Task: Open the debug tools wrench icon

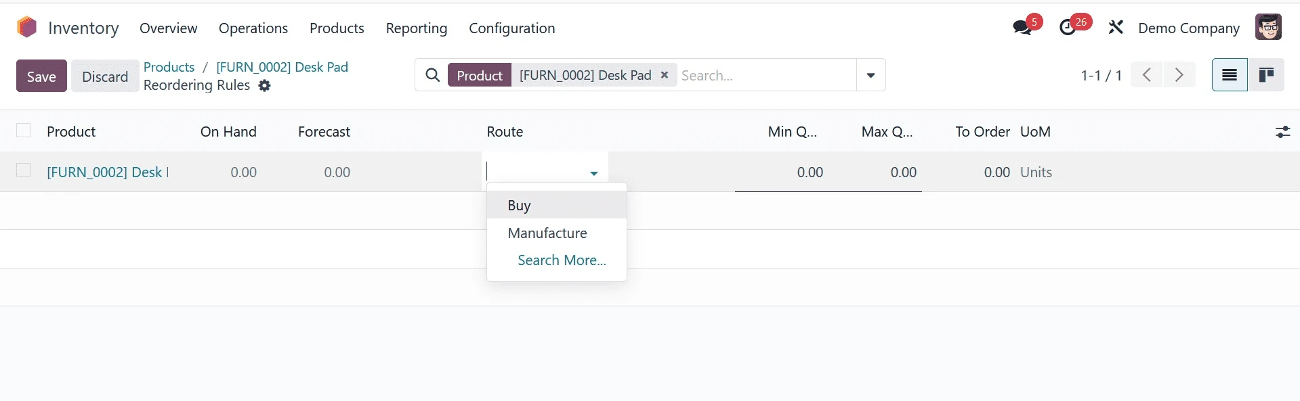Action: click(x=1116, y=28)
